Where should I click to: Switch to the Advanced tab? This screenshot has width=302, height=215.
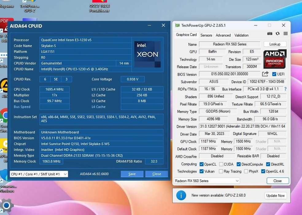pyautogui.click(x=223, y=35)
